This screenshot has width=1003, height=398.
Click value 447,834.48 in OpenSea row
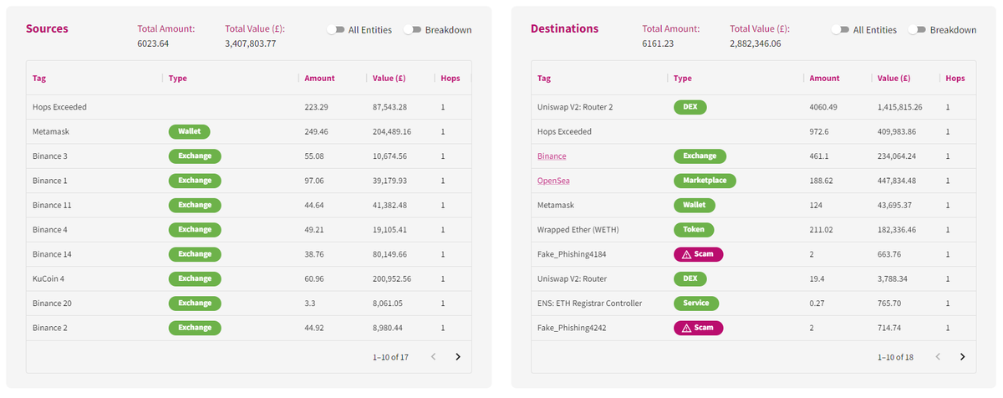tap(899, 181)
